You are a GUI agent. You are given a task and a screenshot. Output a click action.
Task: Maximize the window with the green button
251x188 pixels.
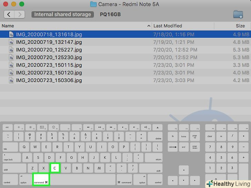pyautogui.click(x=22, y=4)
